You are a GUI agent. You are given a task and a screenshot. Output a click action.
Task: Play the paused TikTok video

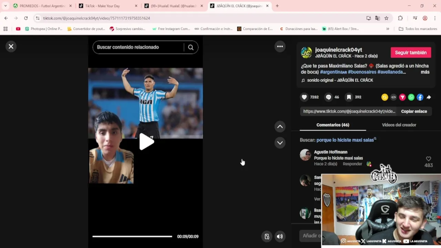click(146, 142)
